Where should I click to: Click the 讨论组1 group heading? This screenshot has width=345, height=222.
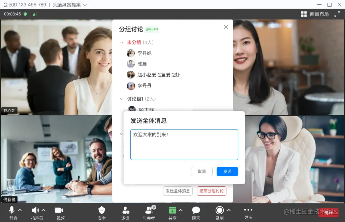coord(135,99)
